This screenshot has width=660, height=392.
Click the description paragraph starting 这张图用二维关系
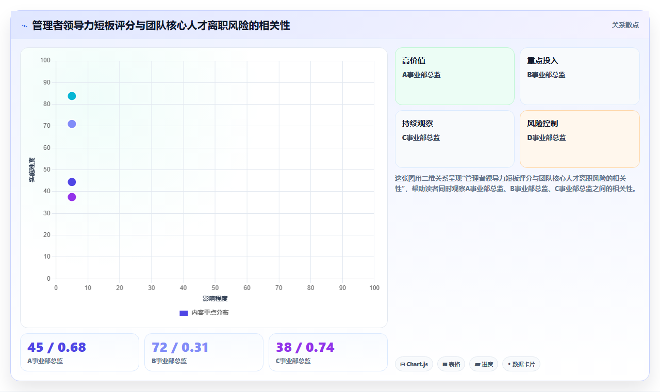point(517,183)
